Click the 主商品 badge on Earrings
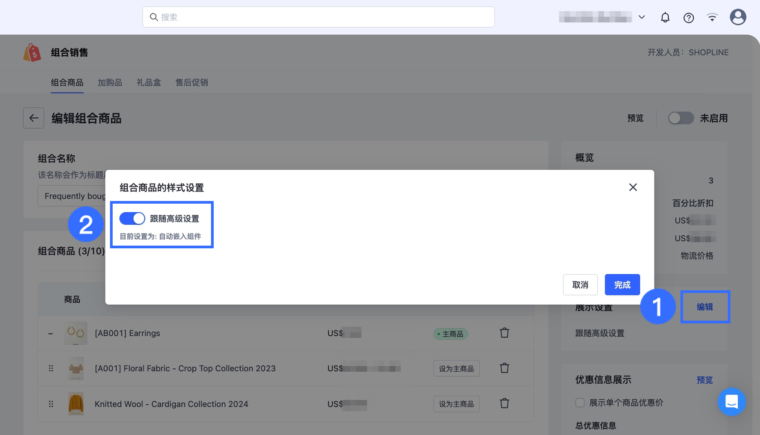 pyautogui.click(x=451, y=334)
